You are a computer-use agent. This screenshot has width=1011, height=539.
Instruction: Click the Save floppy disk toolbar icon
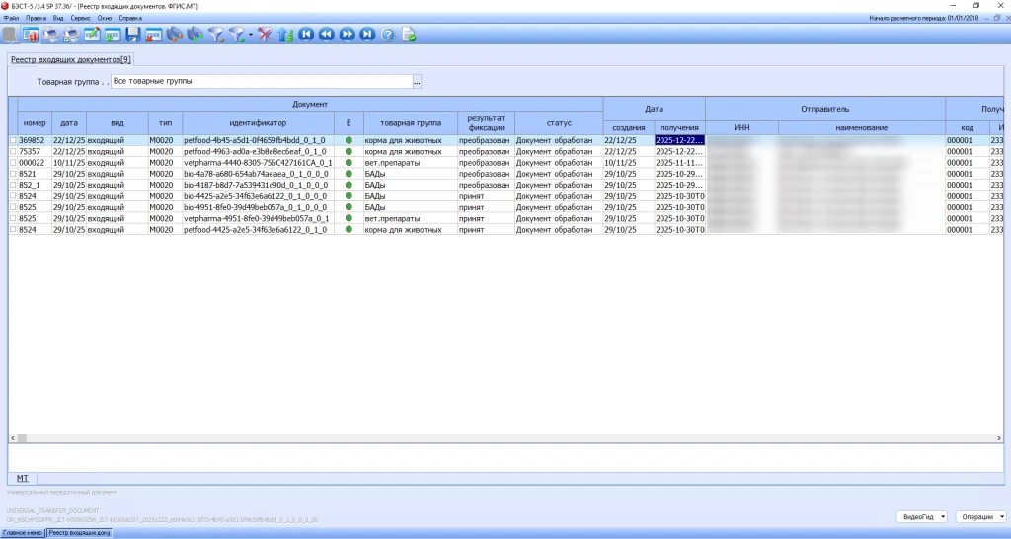coord(132,35)
